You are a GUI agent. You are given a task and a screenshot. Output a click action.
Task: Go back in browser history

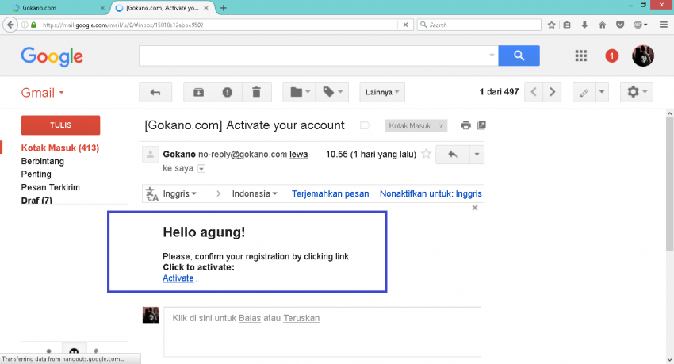pyautogui.click(x=10, y=25)
